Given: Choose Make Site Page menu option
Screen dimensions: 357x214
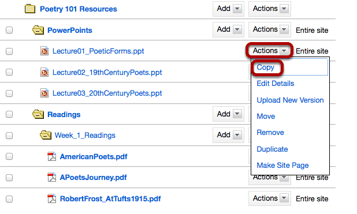Looking at the screenshot, I should pos(282,166).
